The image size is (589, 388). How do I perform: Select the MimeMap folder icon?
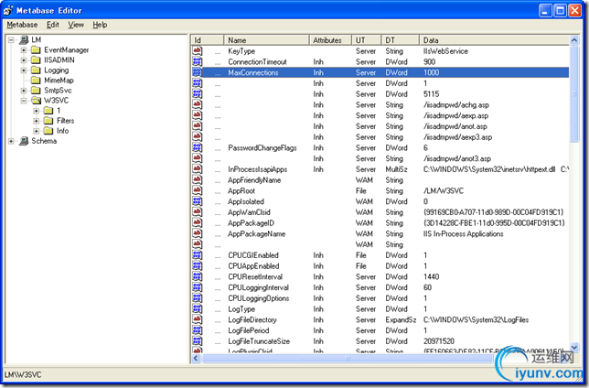pyautogui.click(x=36, y=81)
